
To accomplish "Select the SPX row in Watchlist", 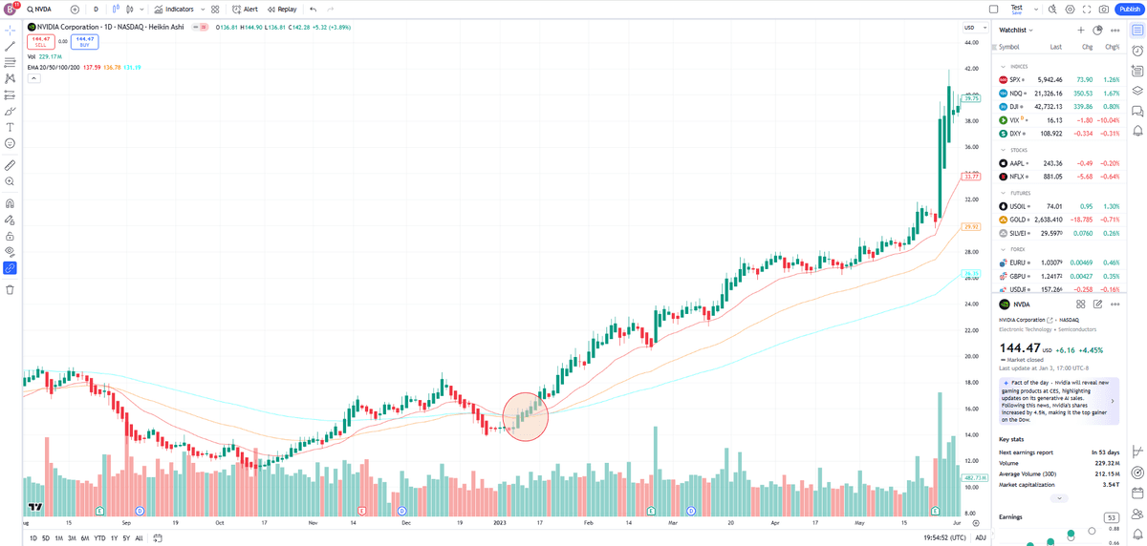I will coord(1059,80).
